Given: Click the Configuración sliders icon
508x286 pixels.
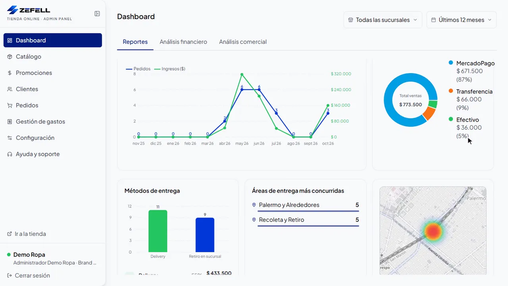Looking at the screenshot, I should (10, 138).
